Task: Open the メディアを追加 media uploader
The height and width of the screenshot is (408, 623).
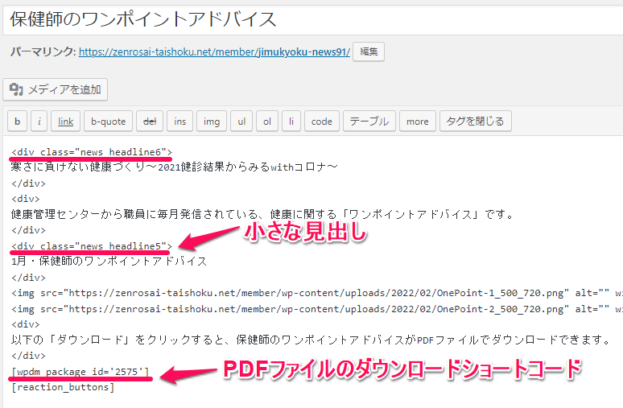Action: [x=55, y=89]
